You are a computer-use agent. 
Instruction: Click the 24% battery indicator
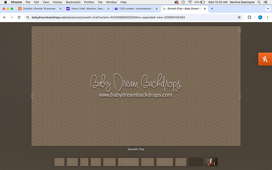tap(199, 2)
